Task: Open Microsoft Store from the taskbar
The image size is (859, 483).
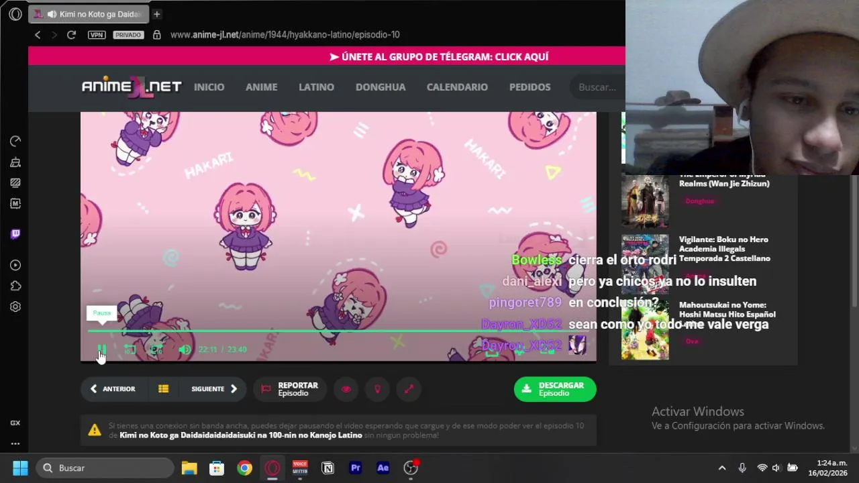Action: (x=217, y=468)
